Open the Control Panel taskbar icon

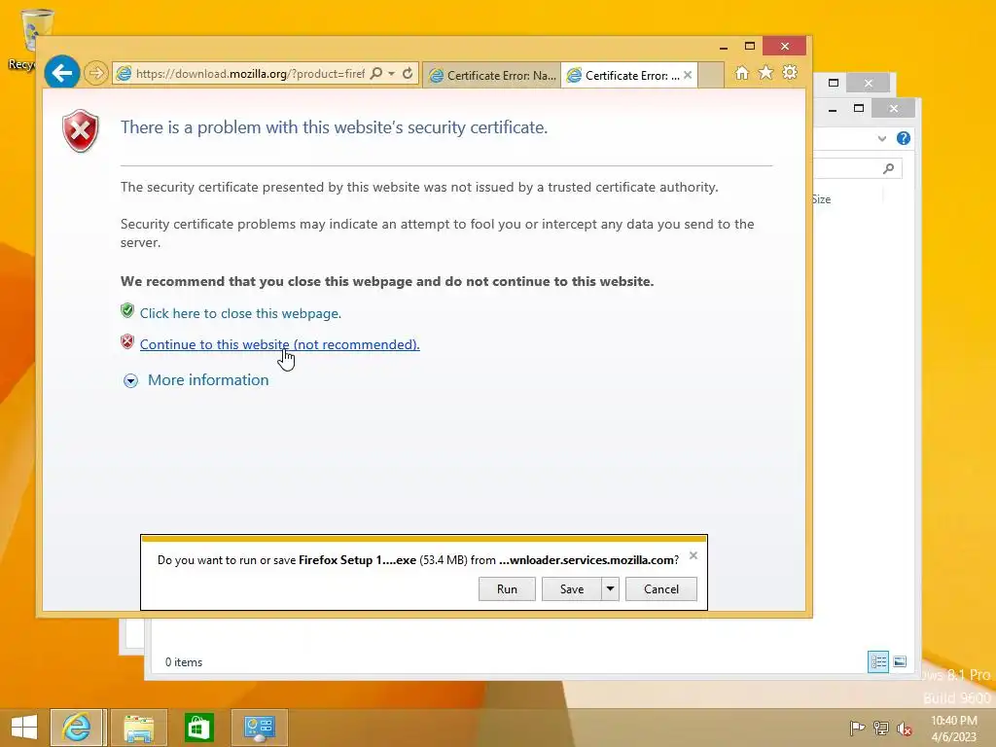(x=259, y=728)
